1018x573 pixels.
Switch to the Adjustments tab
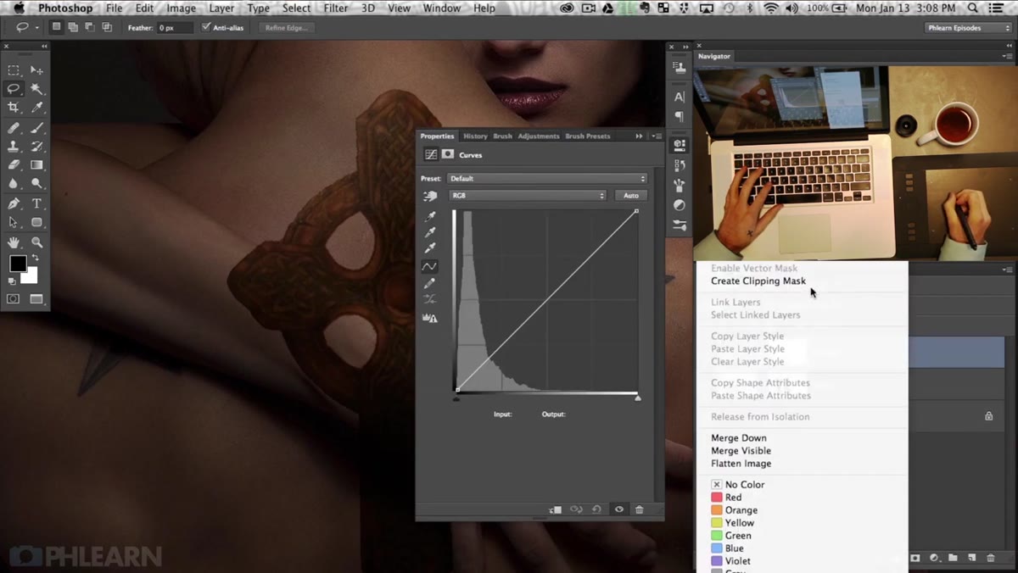coord(539,136)
